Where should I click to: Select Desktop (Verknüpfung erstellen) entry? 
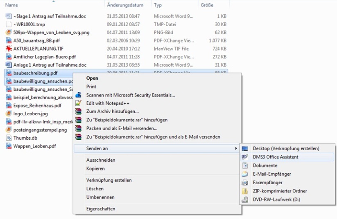pyautogui.click(x=286, y=148)
